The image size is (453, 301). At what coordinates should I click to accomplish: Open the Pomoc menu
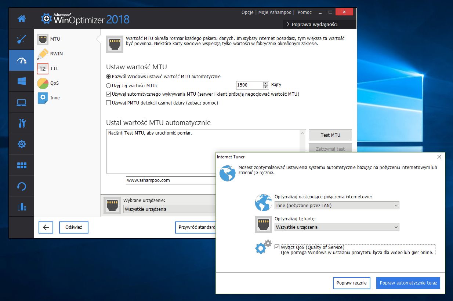(305, 12)
